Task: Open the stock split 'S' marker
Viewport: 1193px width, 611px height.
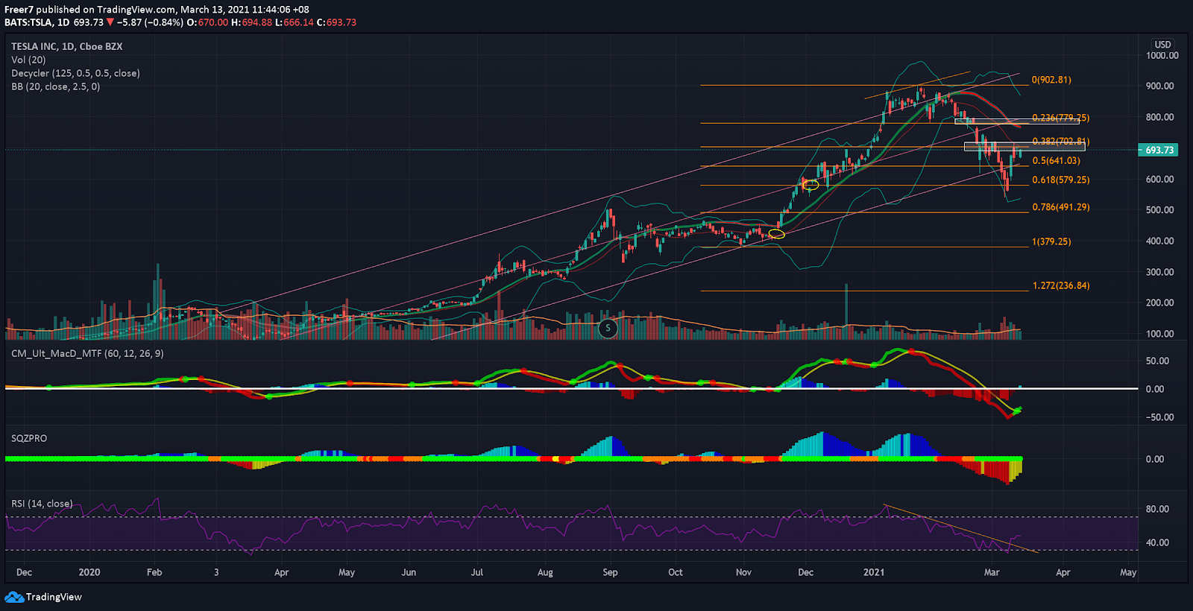Action: tap(608, 328)
